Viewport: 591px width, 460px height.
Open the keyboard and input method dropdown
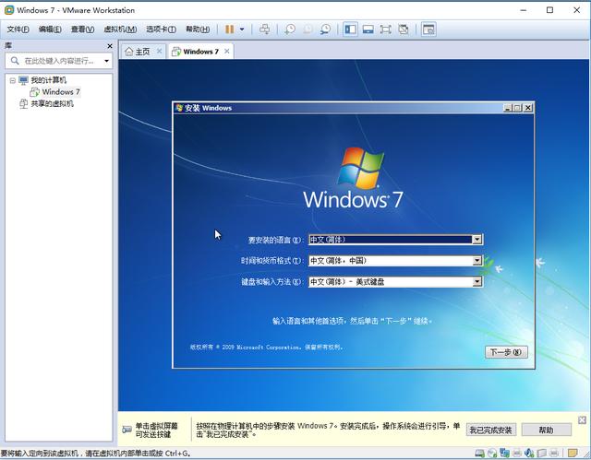click(476, 282)
